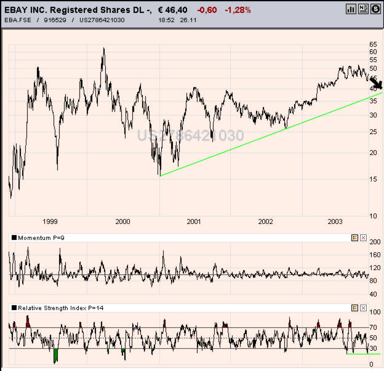Click the 25 price axis value
The width and height of the screenshot is (384, 371).
373,132
